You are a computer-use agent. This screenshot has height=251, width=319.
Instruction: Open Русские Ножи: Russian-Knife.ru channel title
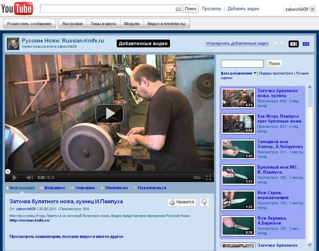tap(63, 41)
